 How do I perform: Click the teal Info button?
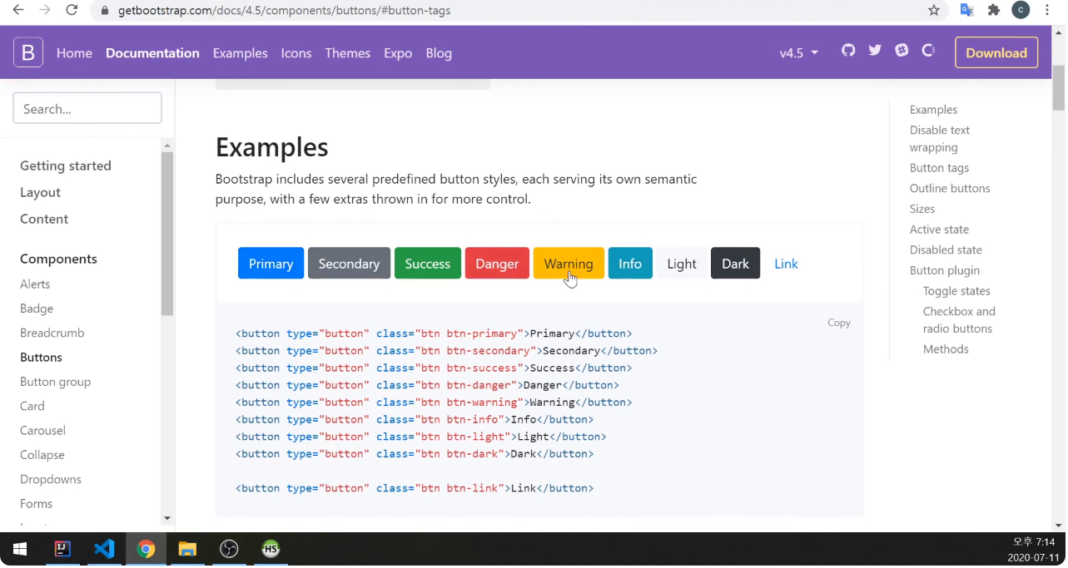coord(630,264)
